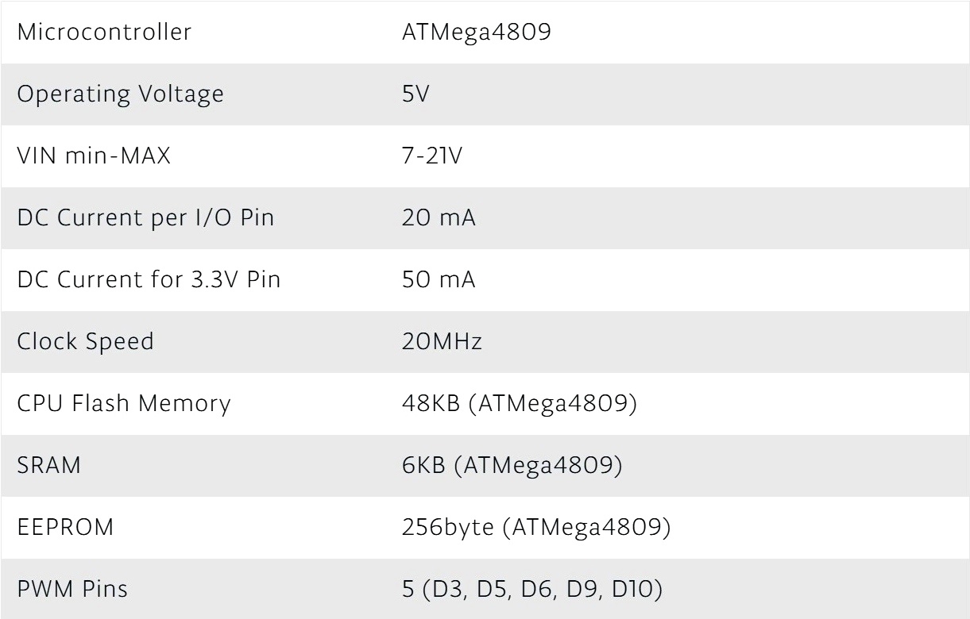Select the 20 mA value
The height and width of the screenshot is (619, 970).
[x=439, y=218]
